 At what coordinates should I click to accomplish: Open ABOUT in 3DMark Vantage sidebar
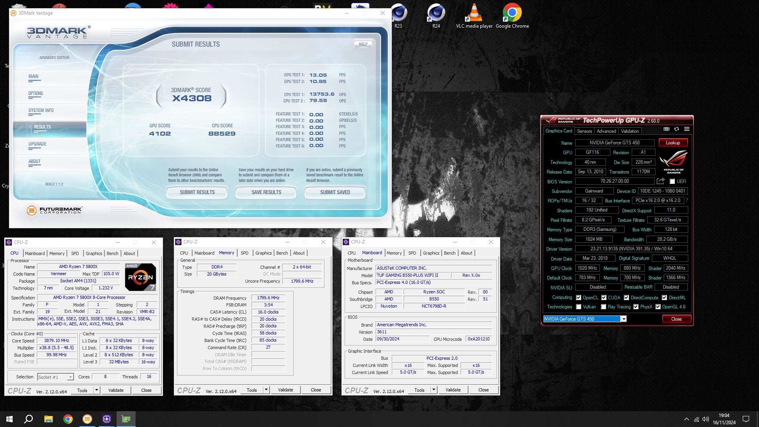pyautogui.click(x=49, y=163)
